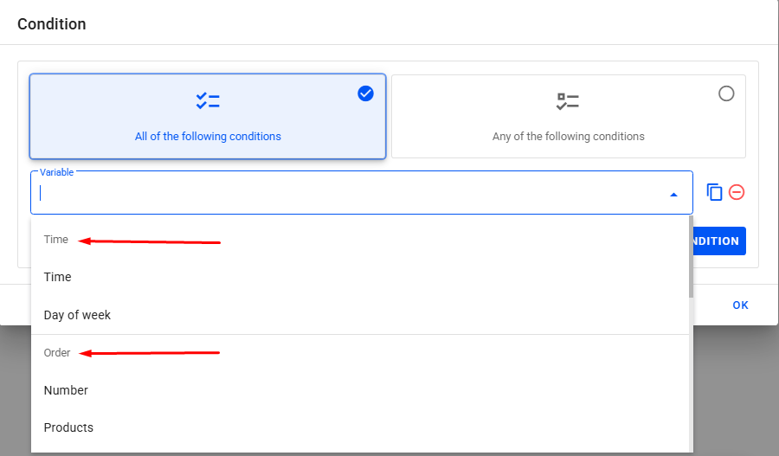779x456 pixels.
Task: Select the empty radio circle for Any conditions
Action: (x=726, y=93)
